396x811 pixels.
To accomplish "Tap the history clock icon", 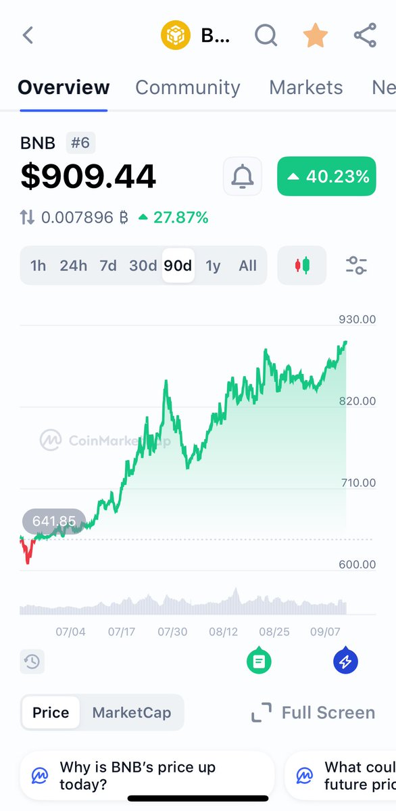I will (x=32, y=661).
